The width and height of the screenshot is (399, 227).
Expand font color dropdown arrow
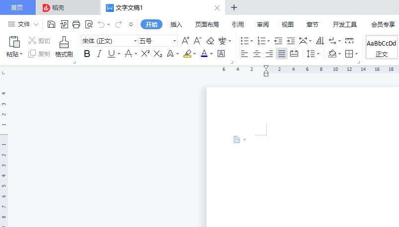click(212, 54)
